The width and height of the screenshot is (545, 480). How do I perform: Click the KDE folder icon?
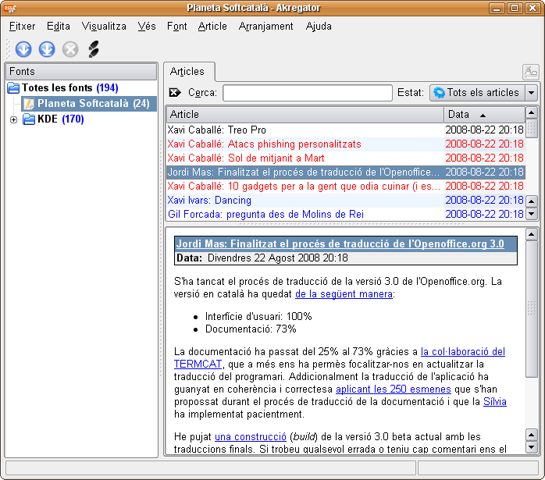pyautogui.click(x=29, y=119)
